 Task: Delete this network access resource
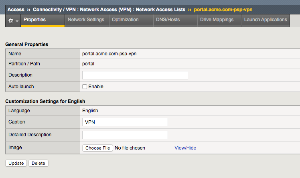pyautogui.click(x=39, y=163)
